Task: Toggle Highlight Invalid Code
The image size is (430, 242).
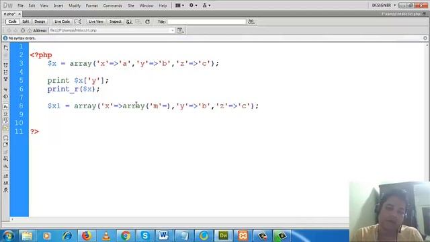Action: (x=6, y=114)
